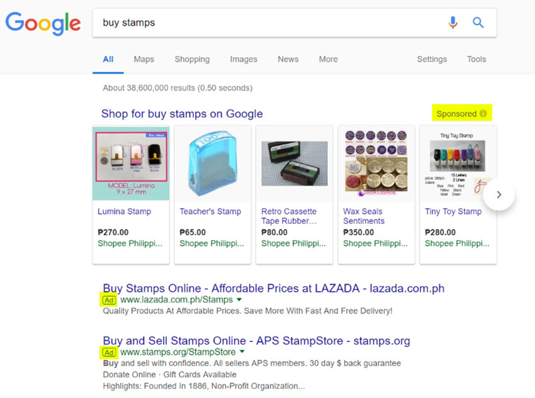Open search Tools
The height and width of the screenshot is (398, 535).
tap(476, 59)
